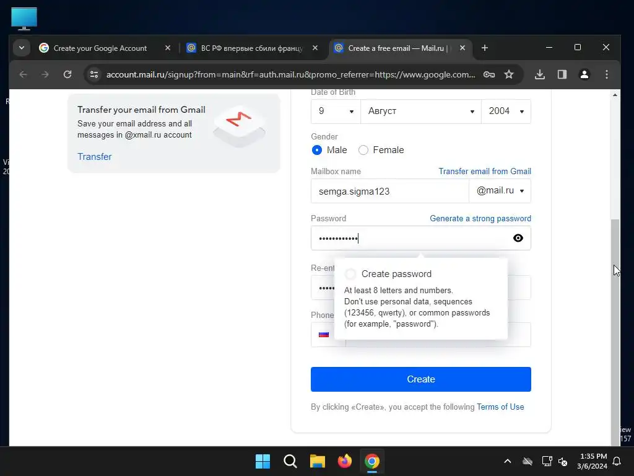Image resolution: width=634 pixels, height=476 pixels.
Task: Show hidden system tray icons
Action: 508,461
